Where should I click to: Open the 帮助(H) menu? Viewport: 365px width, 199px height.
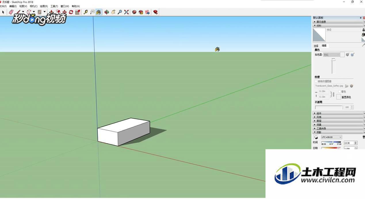pos(76,6)
